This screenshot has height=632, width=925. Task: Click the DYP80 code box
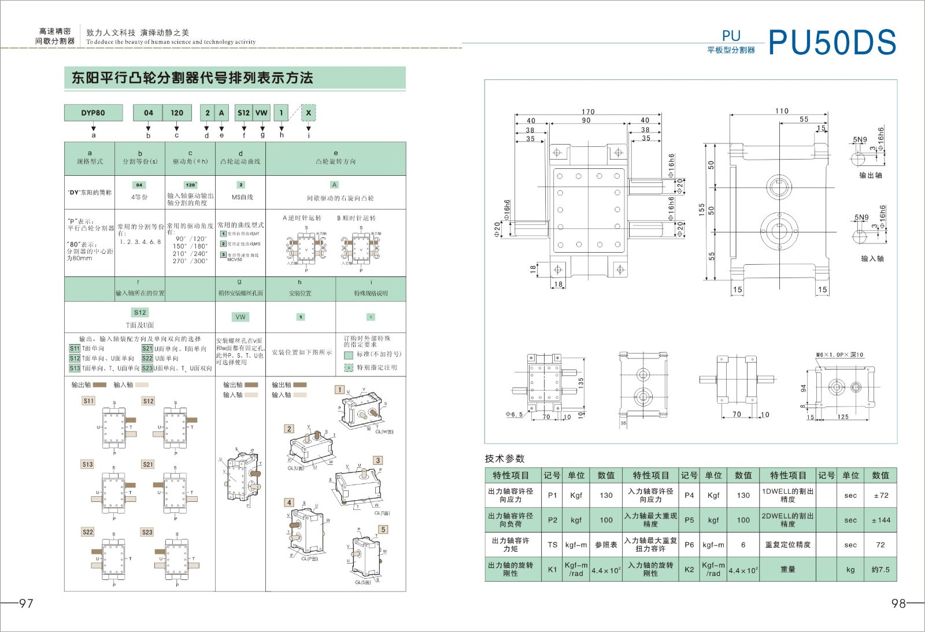[93, 113]
